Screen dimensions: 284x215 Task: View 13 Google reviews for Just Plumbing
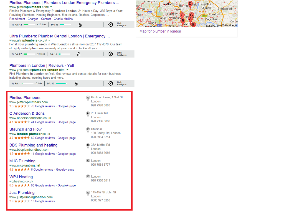(x=43, y=201)
